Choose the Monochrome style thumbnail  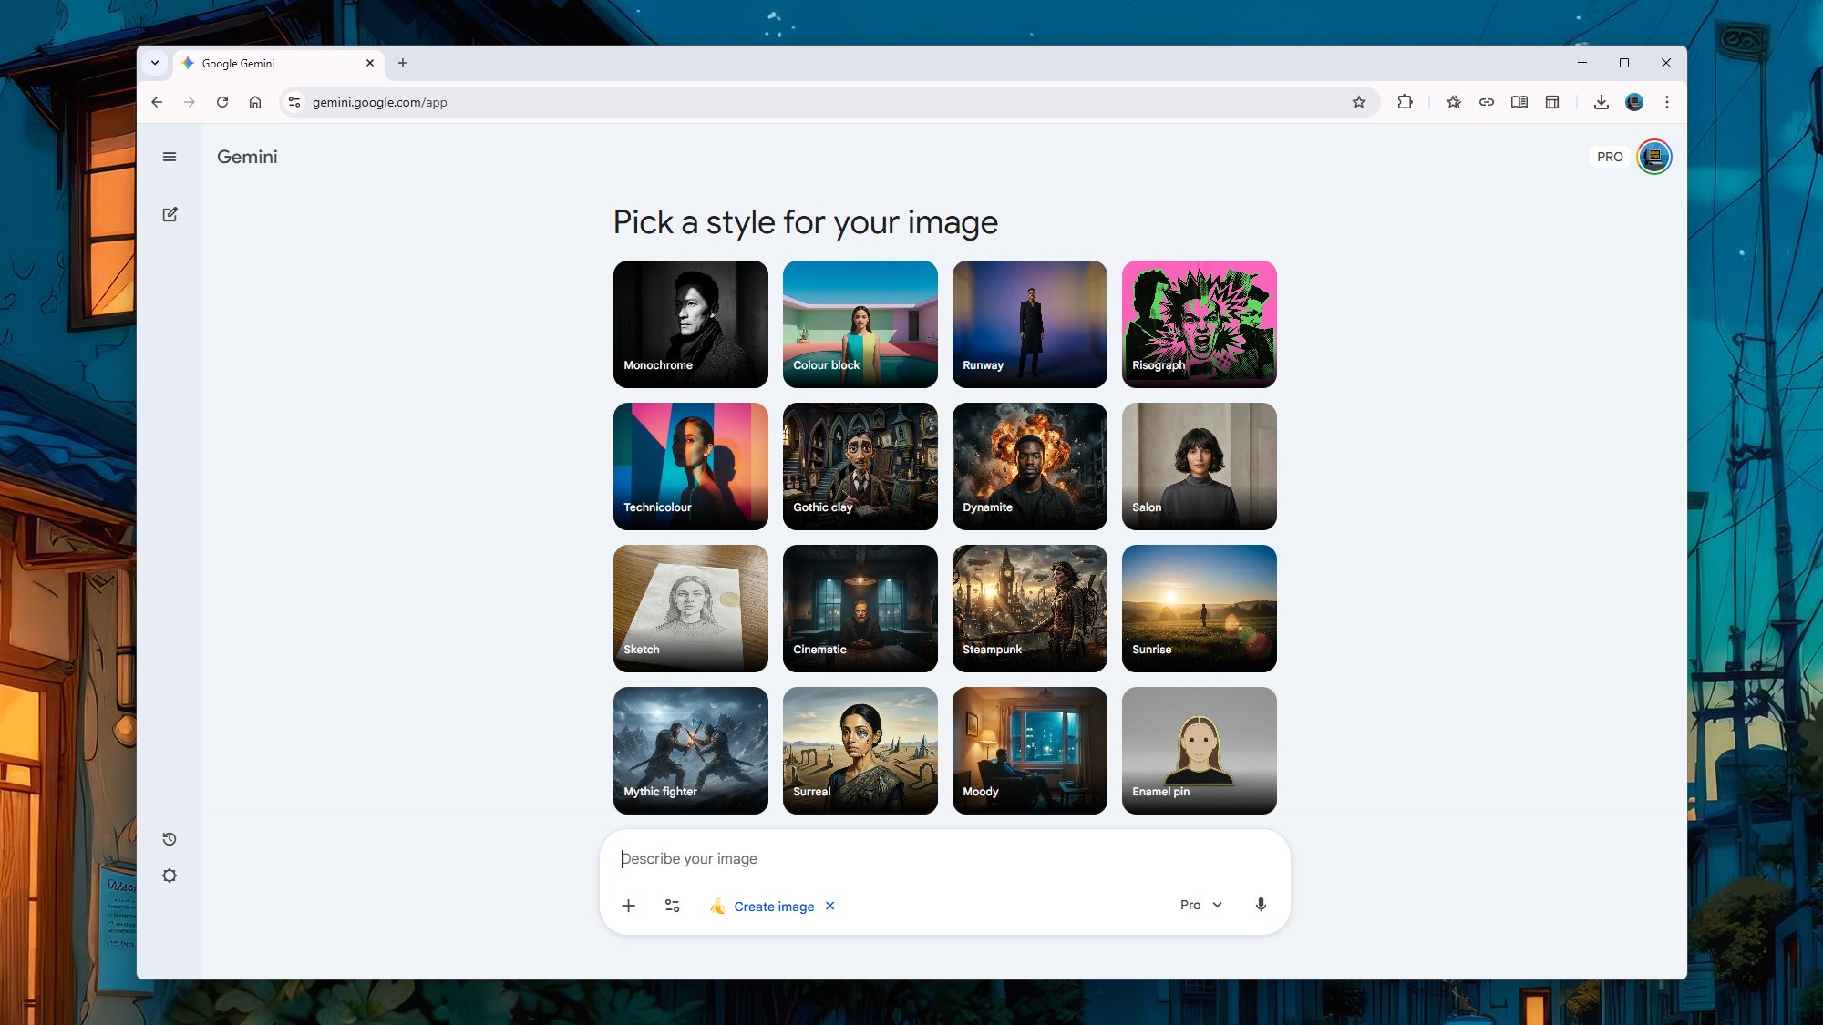coord(690,324)
